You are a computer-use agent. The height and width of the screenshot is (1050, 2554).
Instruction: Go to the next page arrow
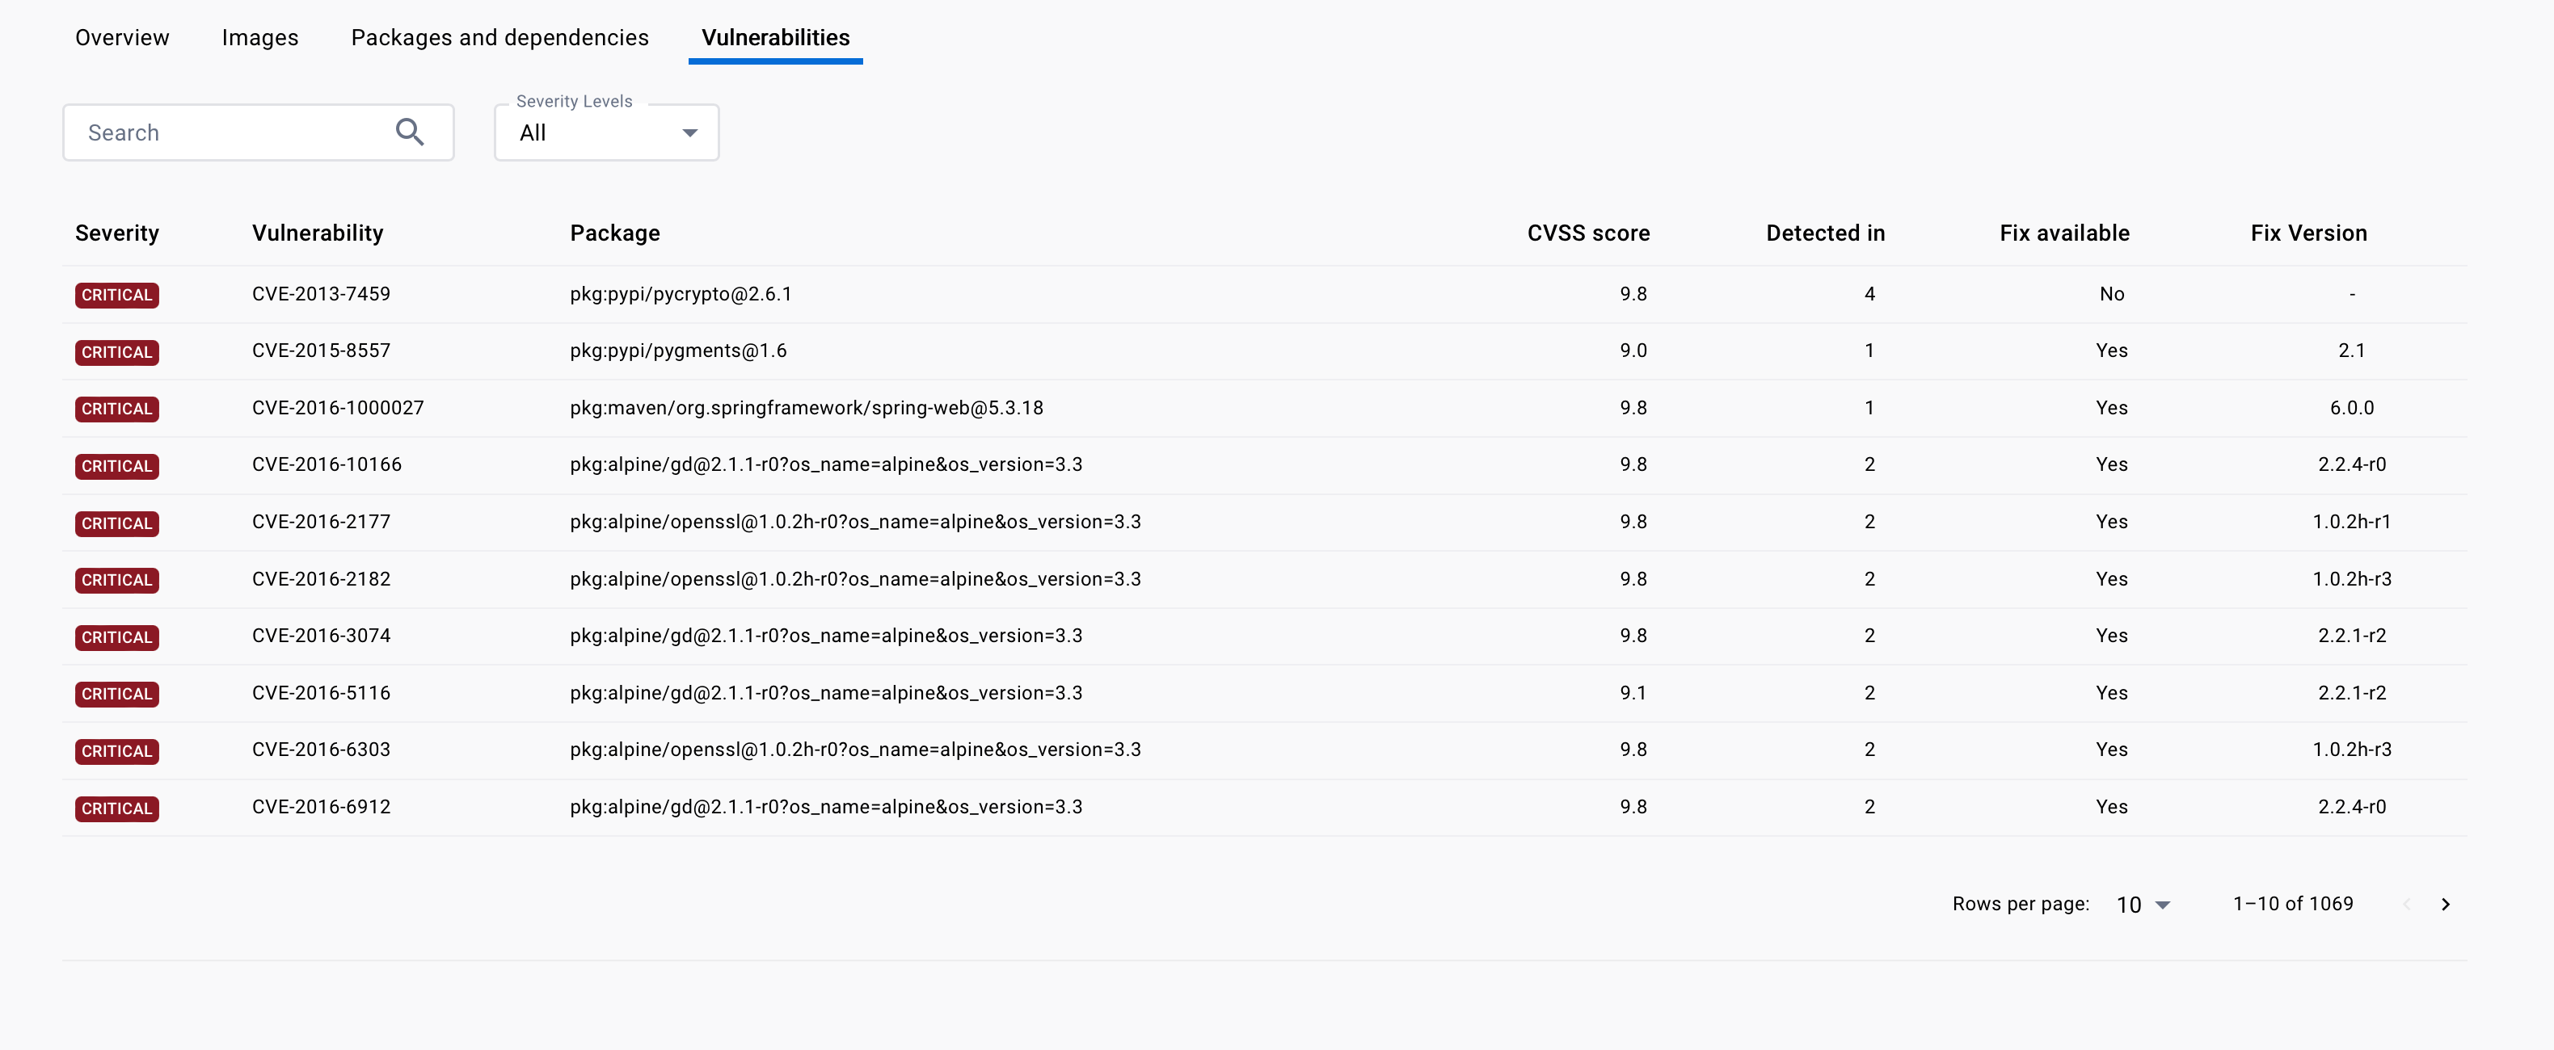[x=2445, y=905]
